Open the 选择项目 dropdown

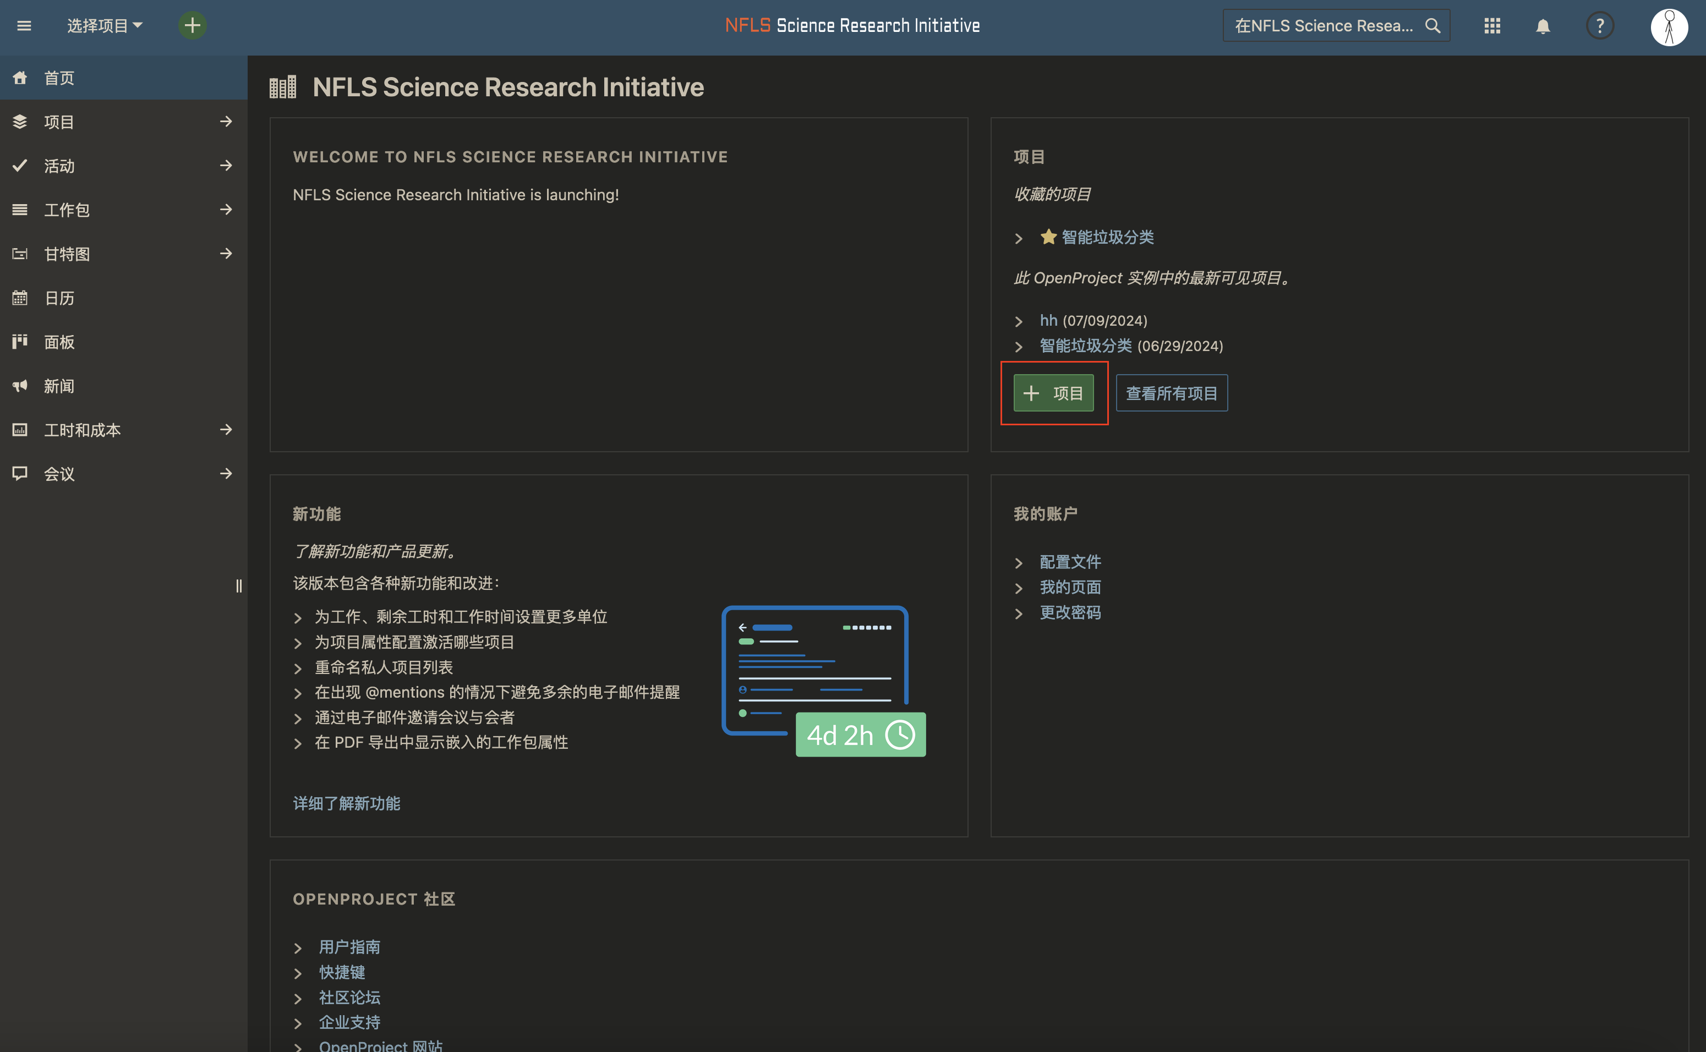[x=105, y=26]
